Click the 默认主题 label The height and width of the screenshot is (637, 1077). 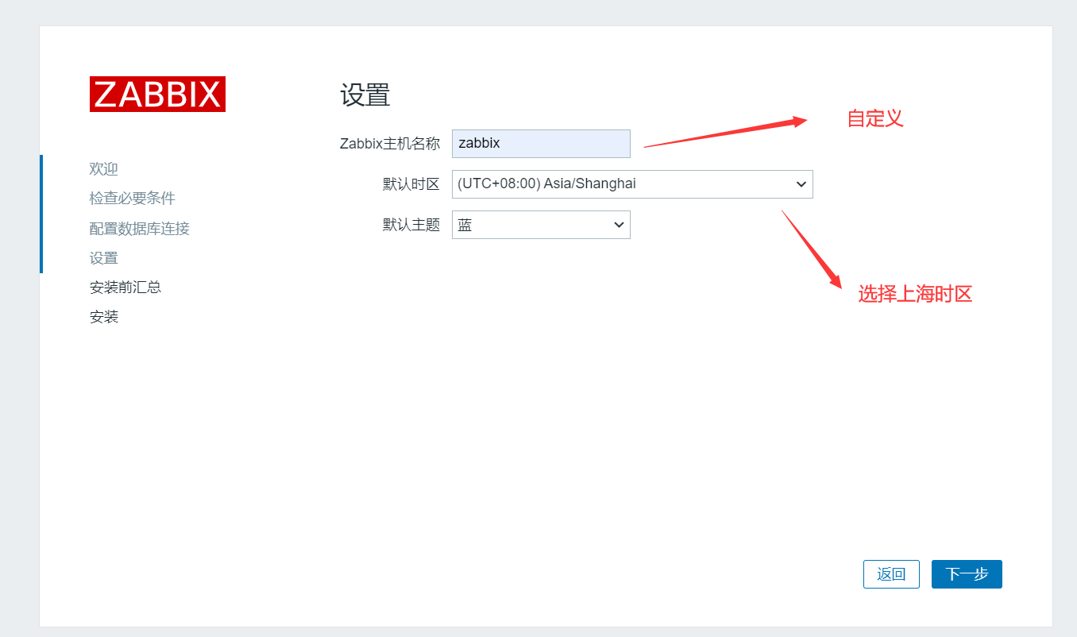pos(411,225)
